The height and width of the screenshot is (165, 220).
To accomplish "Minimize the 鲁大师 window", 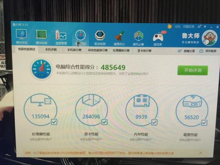I will 211,27.
